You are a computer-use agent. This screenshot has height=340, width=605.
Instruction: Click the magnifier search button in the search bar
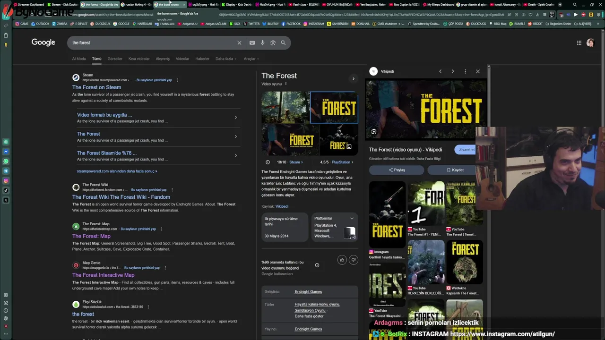pyautogui.click(x=283, y=43)
